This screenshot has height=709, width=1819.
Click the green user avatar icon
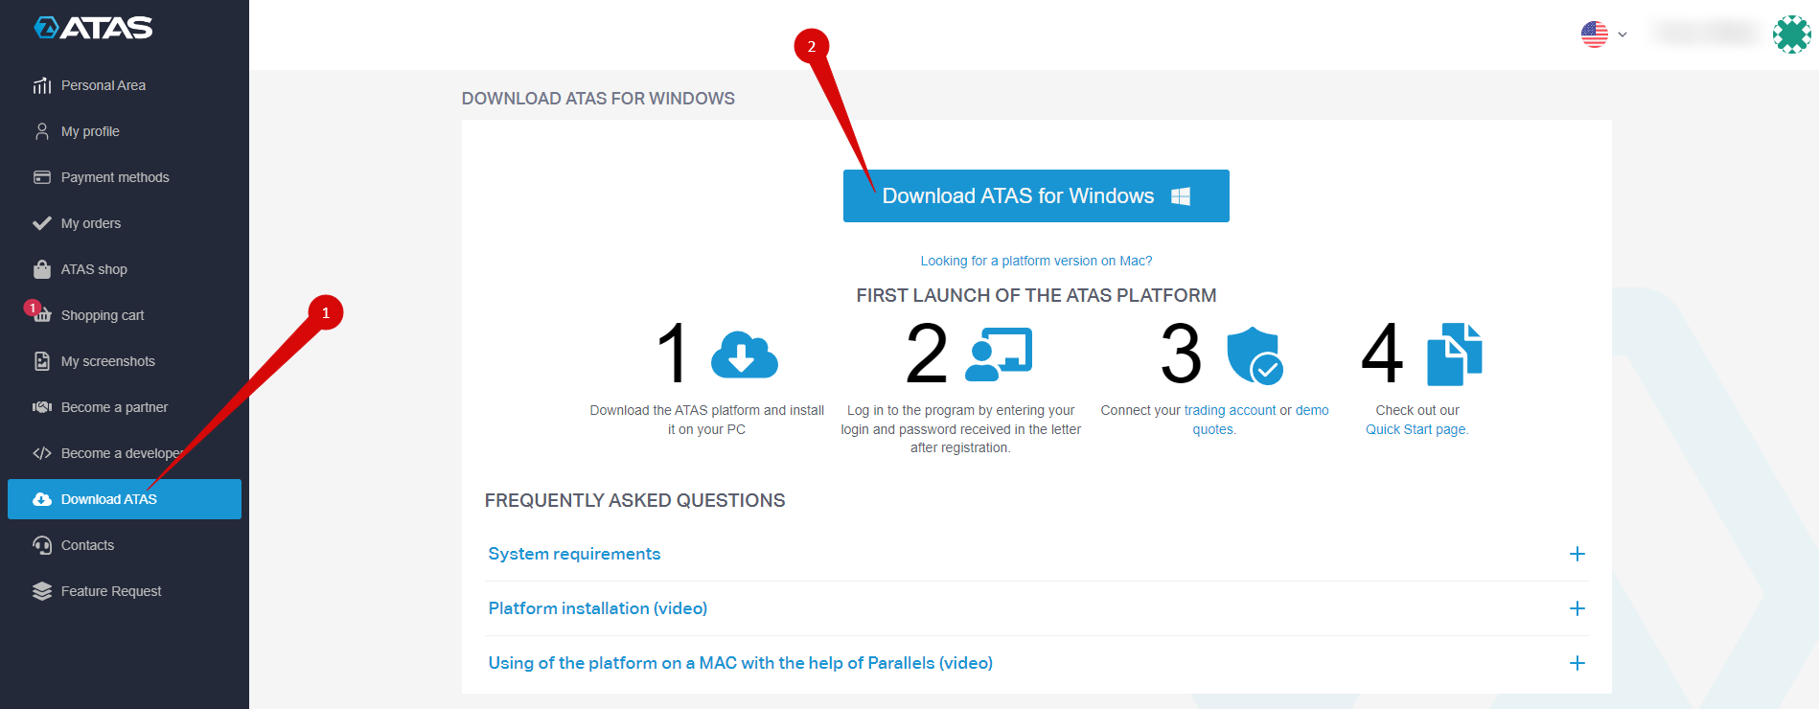coord(1791,34)
